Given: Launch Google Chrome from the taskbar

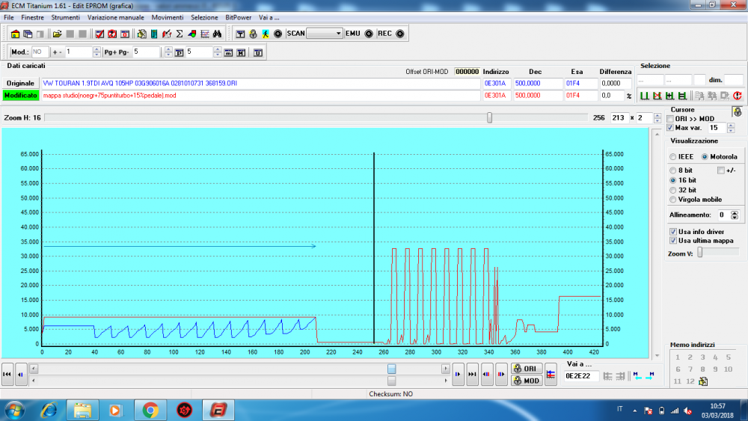Looking at the screenshot, I should 150,410.
